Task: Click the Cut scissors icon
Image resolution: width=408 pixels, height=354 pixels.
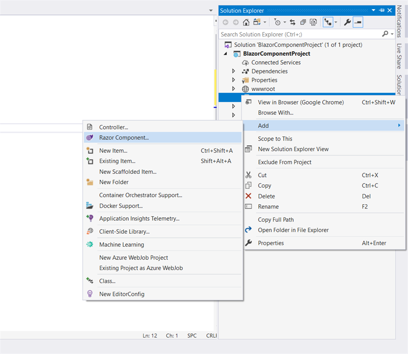Action: pyautogui.click(x=248, y=175)
